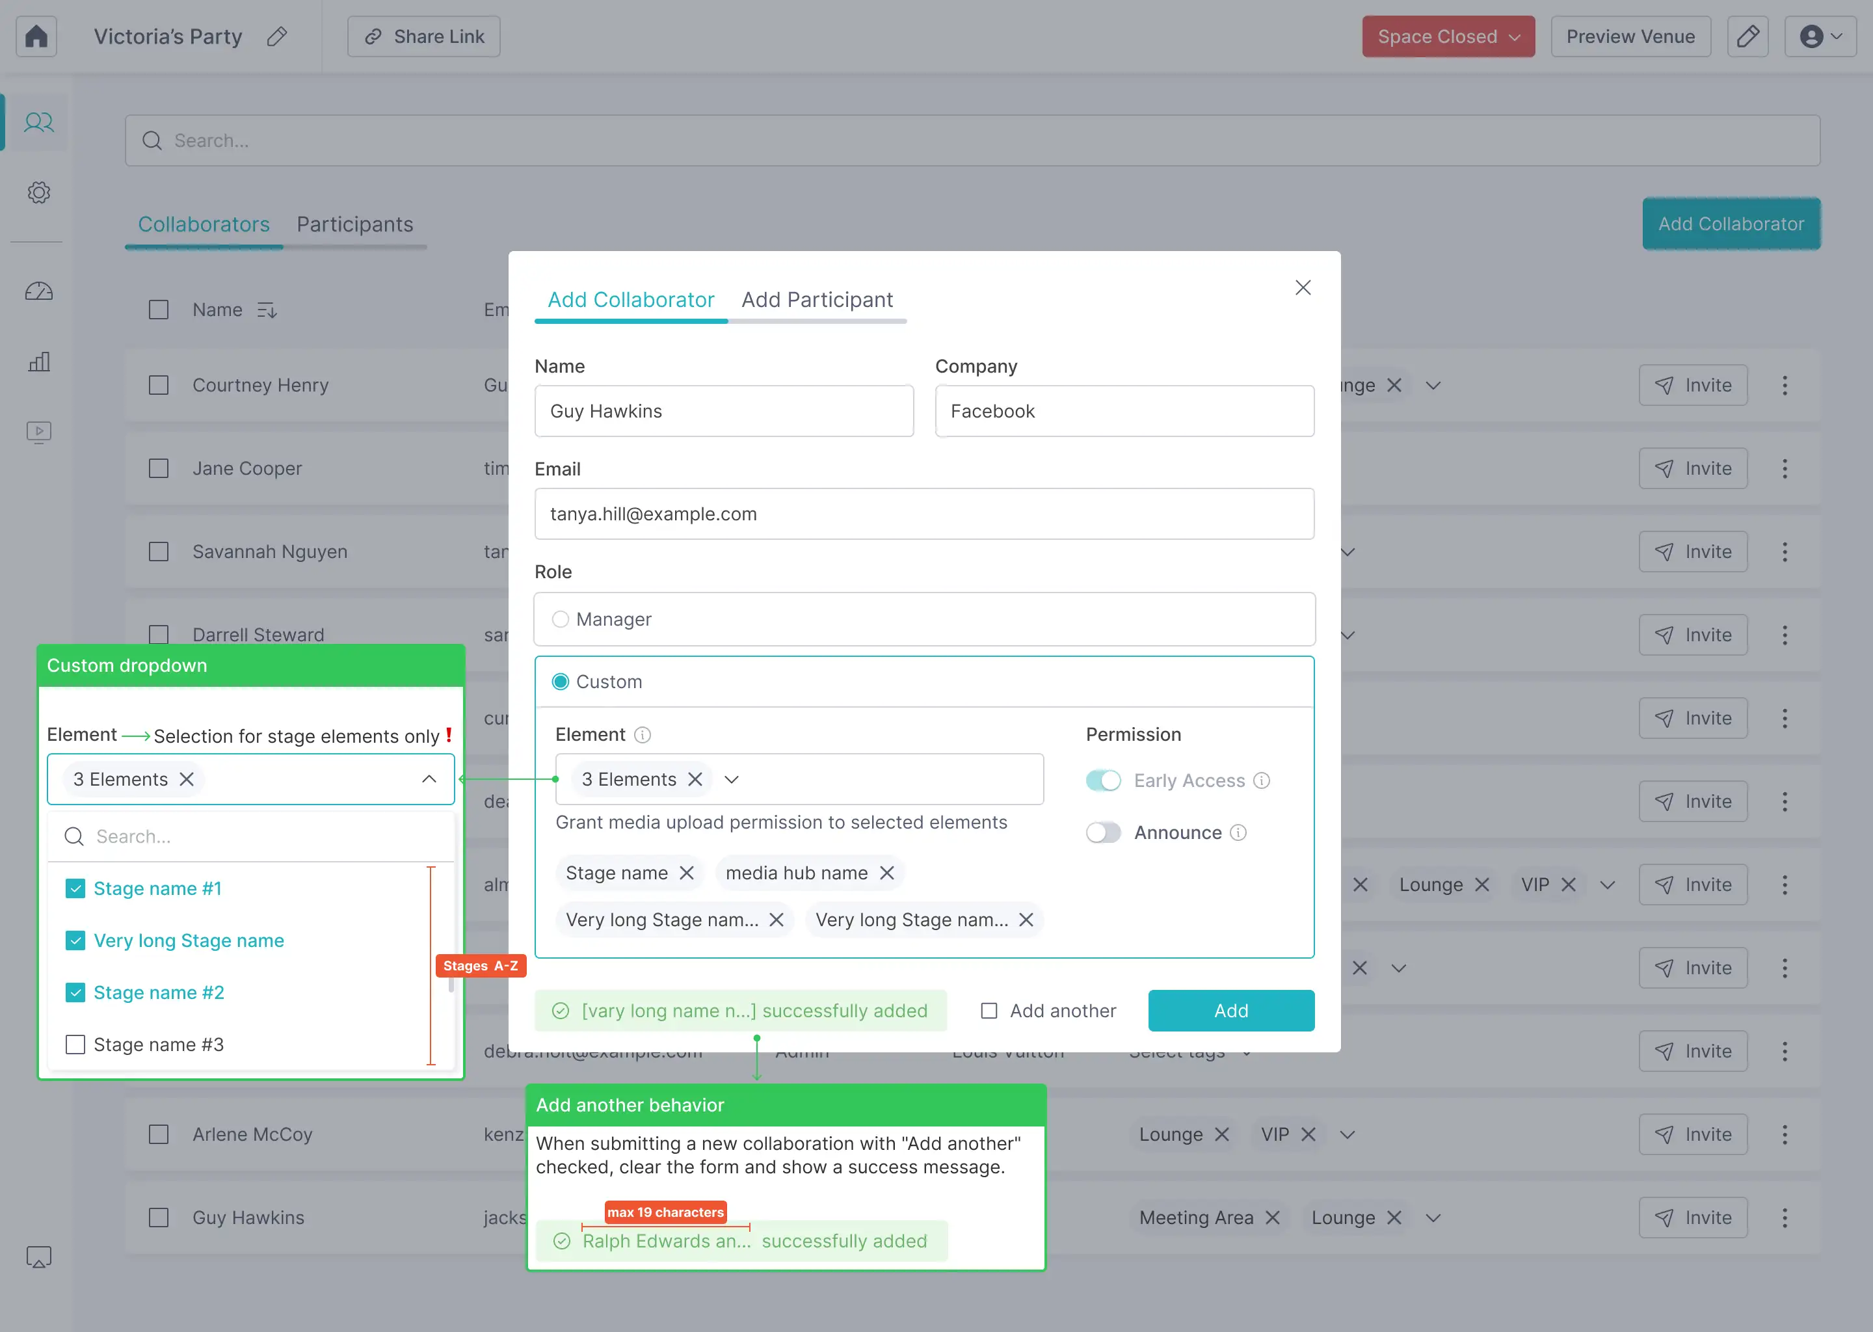Remove the media hub name tag
Screen dimensions: 1873x1332
(x=886, y=873)
